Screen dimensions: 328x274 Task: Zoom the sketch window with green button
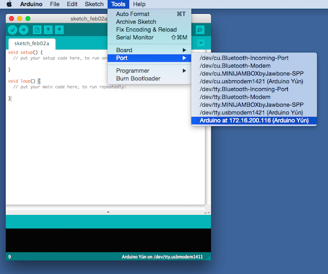(28, 19)
